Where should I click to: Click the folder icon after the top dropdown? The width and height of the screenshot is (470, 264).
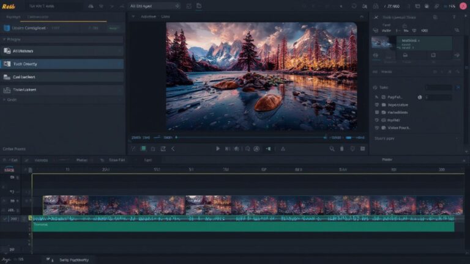[x=199, y=6]
